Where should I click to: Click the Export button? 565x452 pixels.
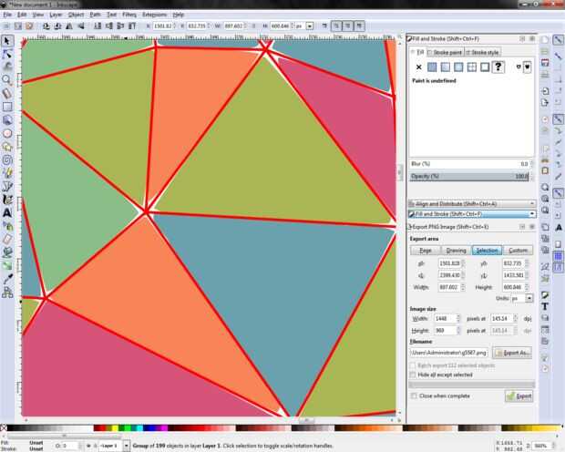tap(519, 396)
